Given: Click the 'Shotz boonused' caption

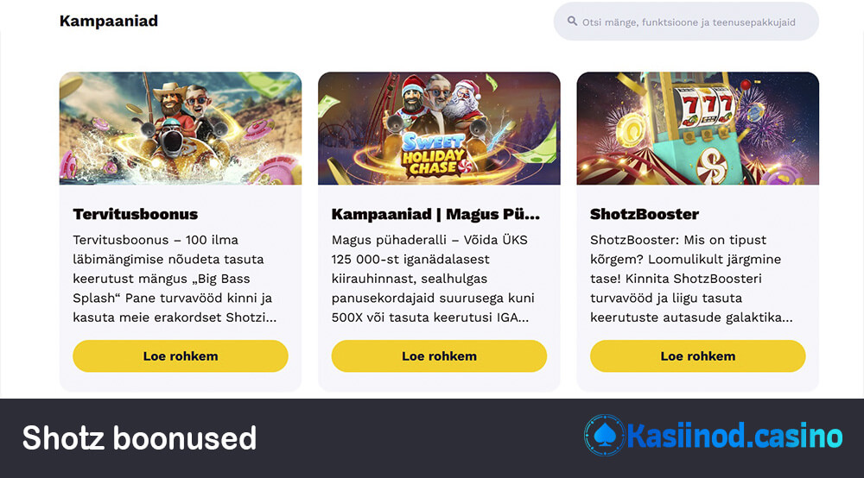Looking at the screenshot, I should coord(140,438).
